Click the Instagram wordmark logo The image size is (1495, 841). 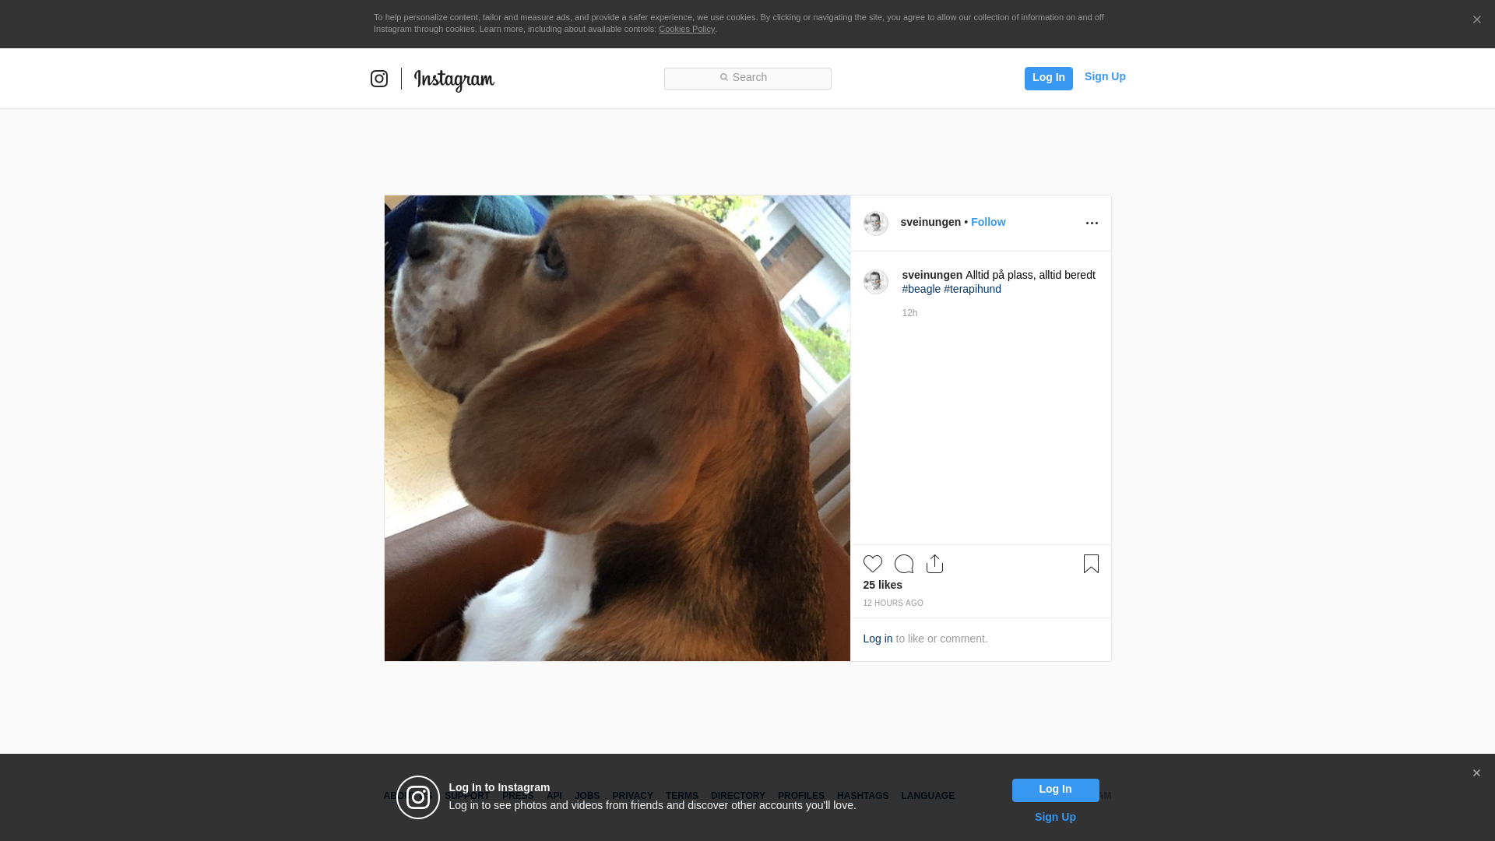click(x=454, y=80)
